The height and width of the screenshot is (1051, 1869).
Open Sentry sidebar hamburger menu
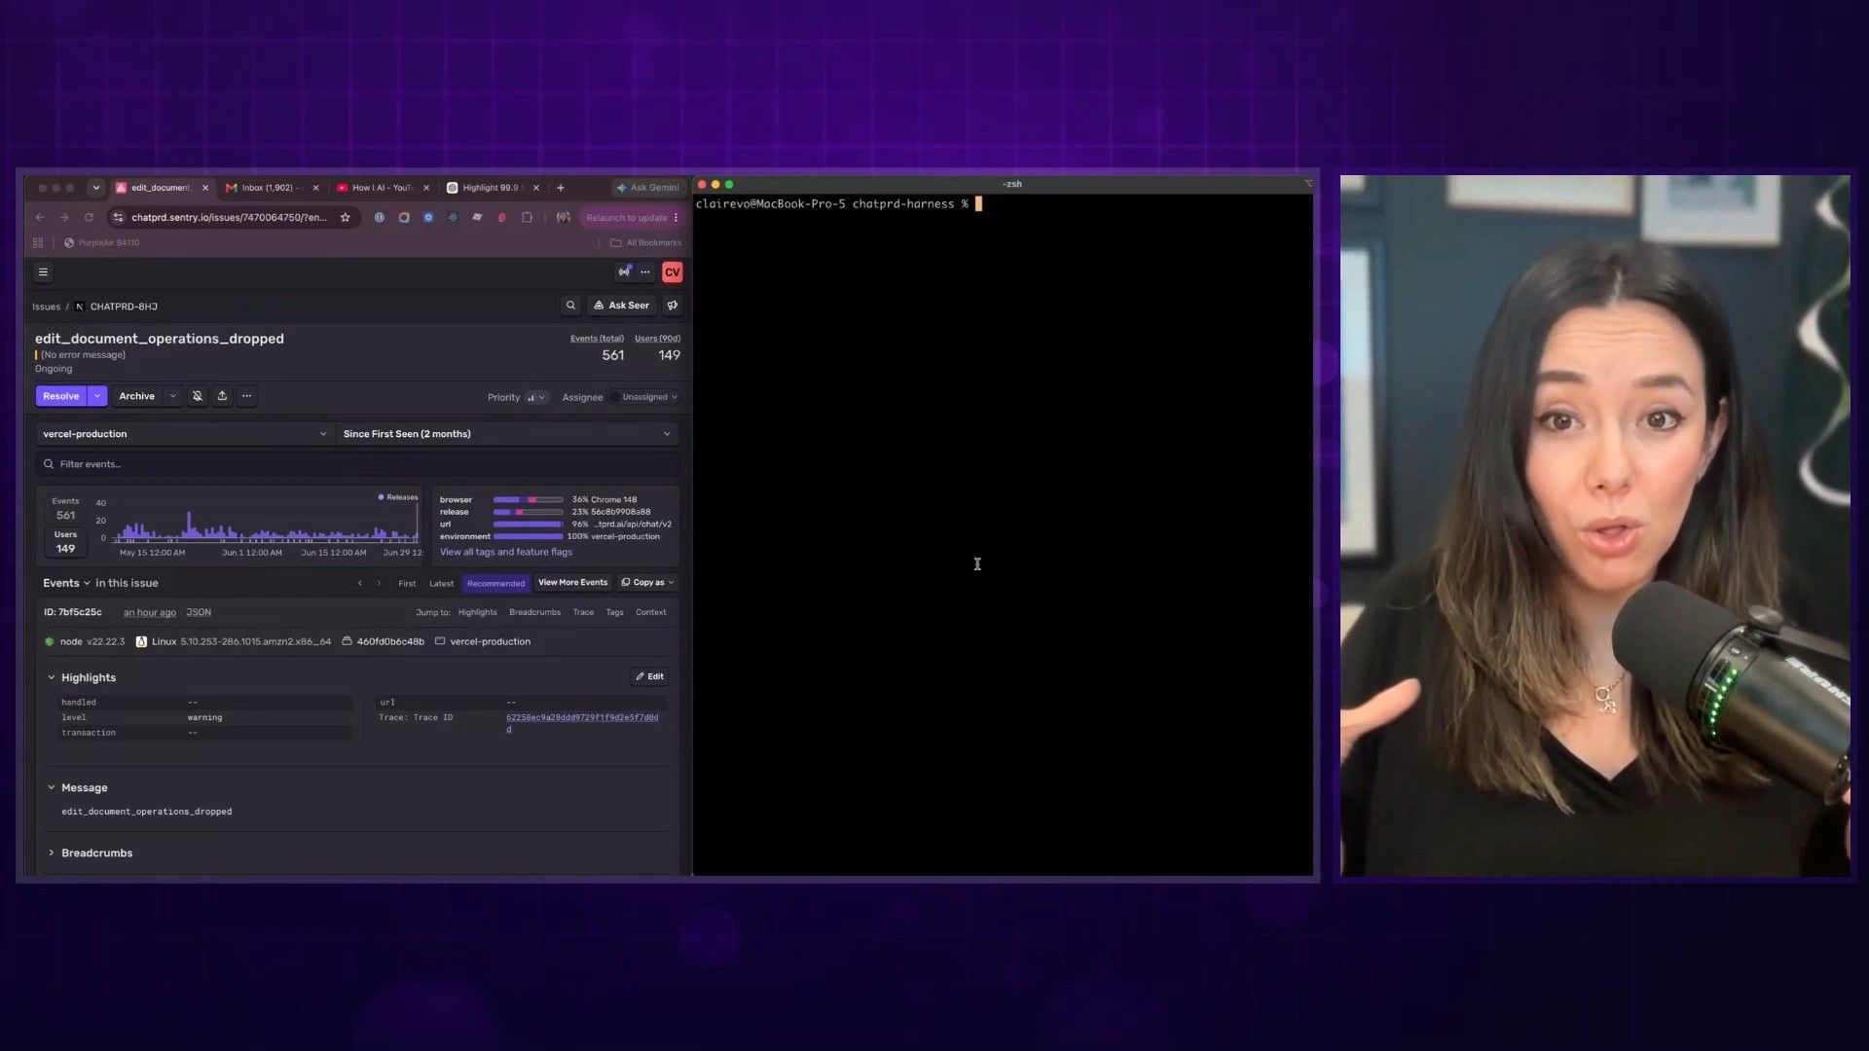tap(43, 272)
